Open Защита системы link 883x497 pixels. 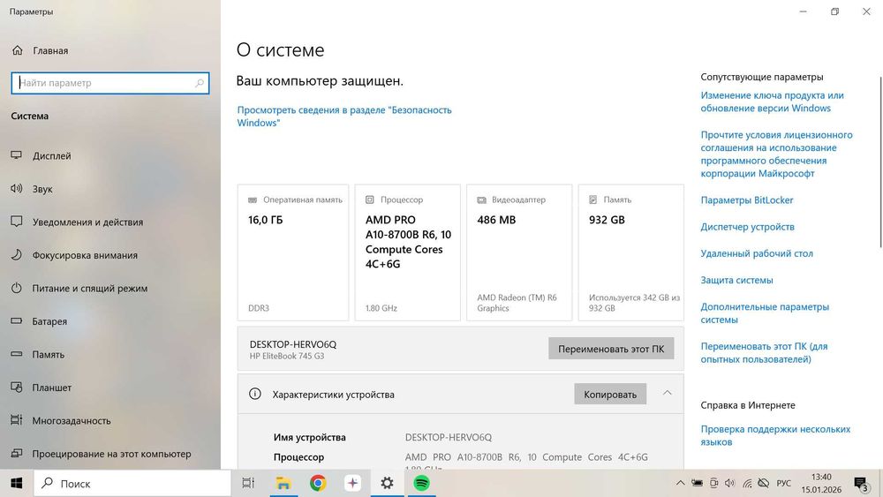[736, 281]
